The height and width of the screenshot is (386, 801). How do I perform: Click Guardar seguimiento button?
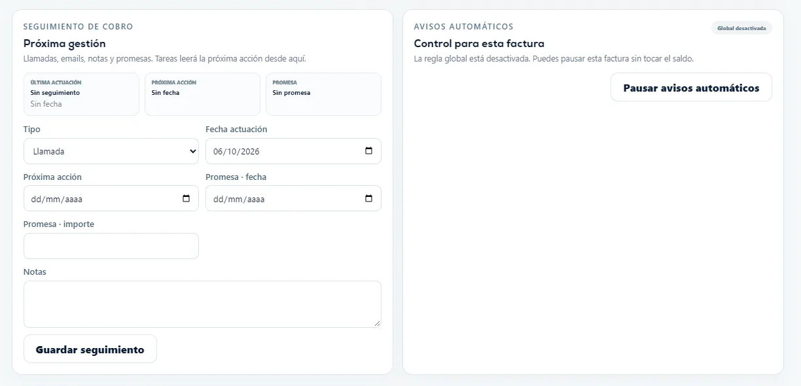point(90,349)
